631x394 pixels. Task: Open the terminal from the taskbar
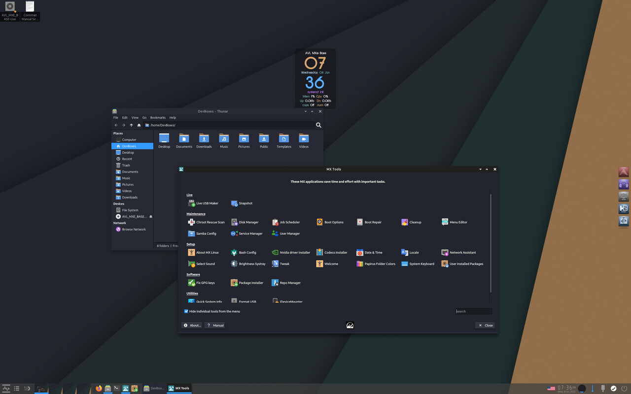pyautogui.click(x=116, y=388)
